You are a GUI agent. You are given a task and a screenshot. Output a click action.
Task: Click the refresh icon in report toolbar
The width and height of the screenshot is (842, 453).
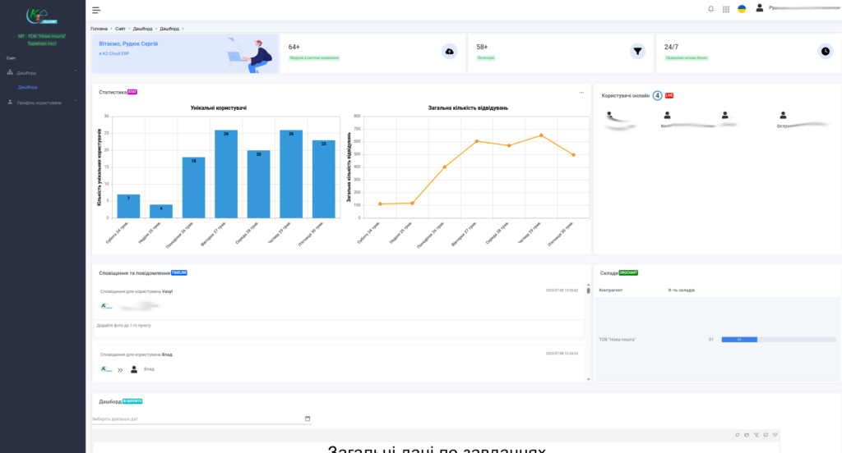click(x=738, y=433)
